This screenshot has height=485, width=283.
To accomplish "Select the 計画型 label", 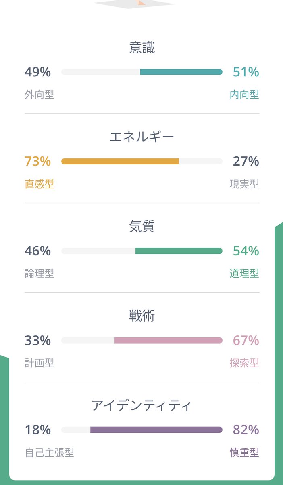I will (39, 363).
